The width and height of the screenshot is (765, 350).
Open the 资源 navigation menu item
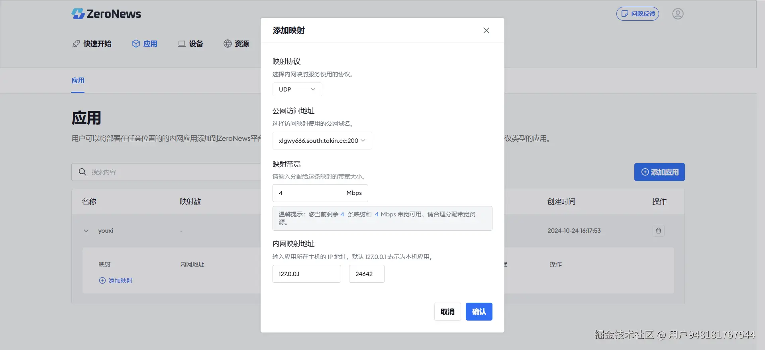[x=236, y=44]
